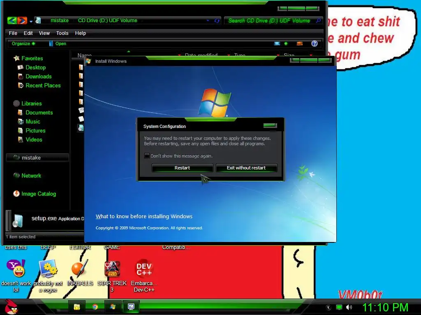
Task: Check Don't show this message again
Action: point(147,155)
